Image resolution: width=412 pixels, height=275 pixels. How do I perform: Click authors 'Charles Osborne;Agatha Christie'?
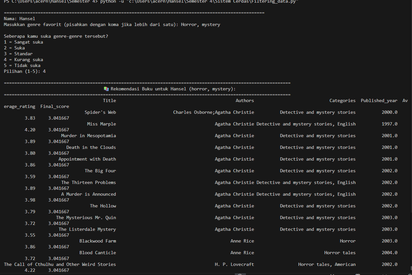tap(214, 112)
